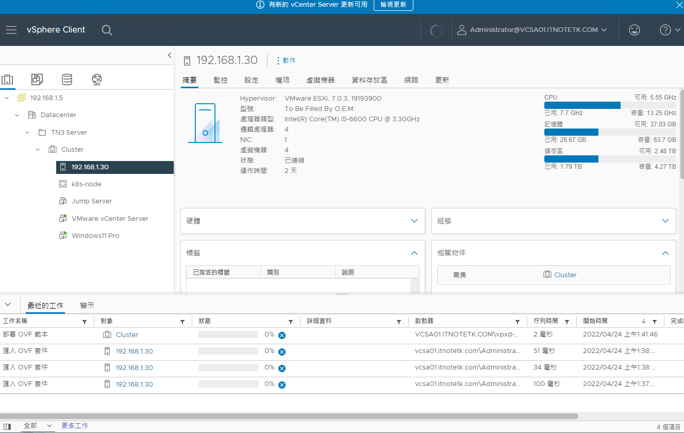Click the search magnifier icon
The width and height of the screenshot is (684, 433).
point(107,30)
